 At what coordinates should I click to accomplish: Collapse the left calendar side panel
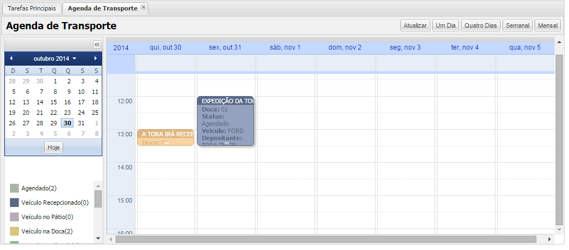[x=97, y=44]
